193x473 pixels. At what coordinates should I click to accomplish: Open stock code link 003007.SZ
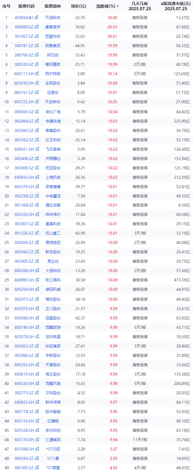pos(24,224)
